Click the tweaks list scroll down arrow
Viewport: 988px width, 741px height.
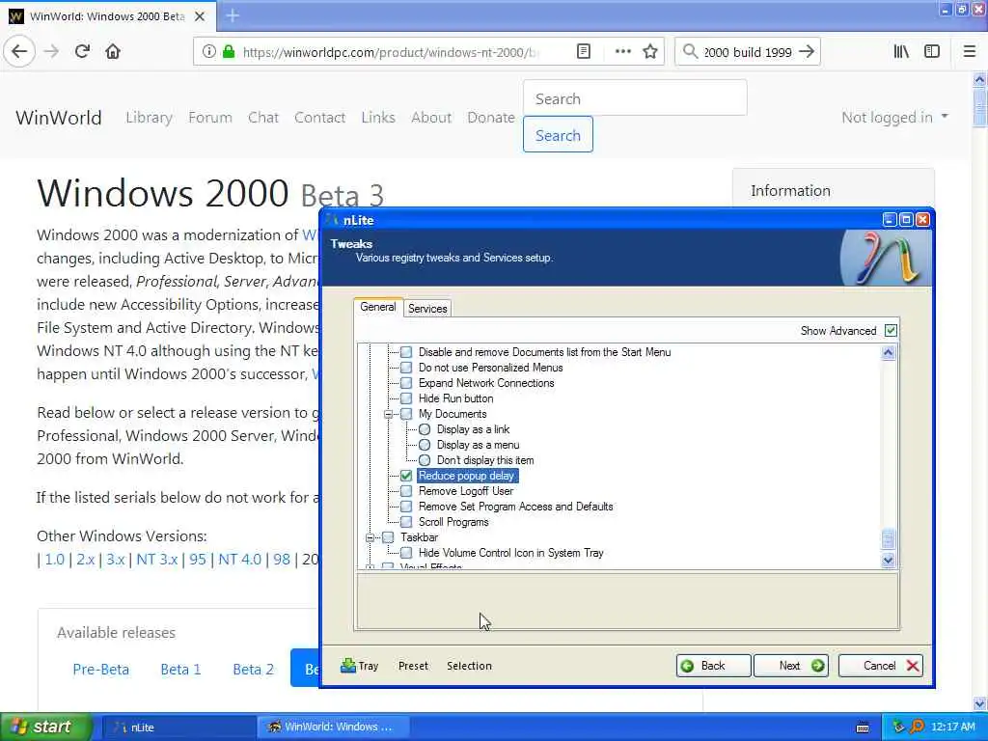[x=888, y=560]
